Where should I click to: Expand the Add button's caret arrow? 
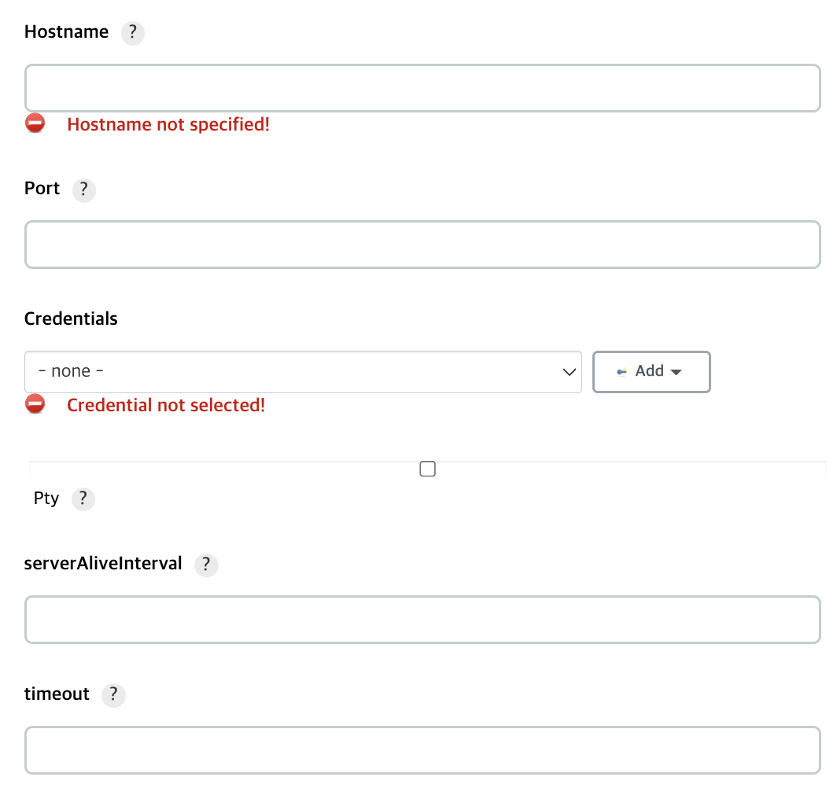pos(675,371)
